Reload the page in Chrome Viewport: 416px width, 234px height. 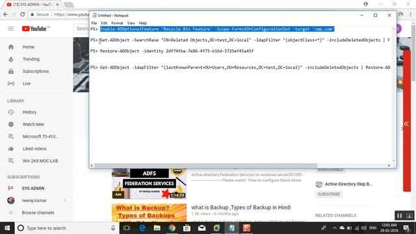(x=23, y=14)
